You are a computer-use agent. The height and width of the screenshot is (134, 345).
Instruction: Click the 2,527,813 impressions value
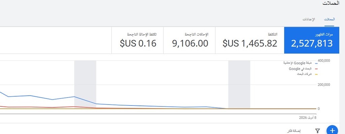click(x=312, y=44)
